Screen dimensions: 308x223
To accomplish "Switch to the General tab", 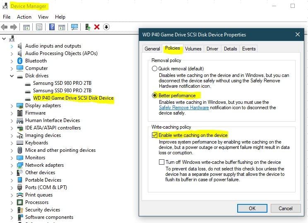I will 152,49.
